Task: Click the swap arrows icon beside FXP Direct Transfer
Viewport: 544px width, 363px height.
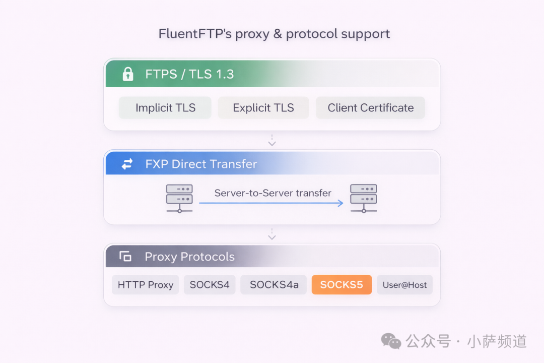Action: coord(127,164)
